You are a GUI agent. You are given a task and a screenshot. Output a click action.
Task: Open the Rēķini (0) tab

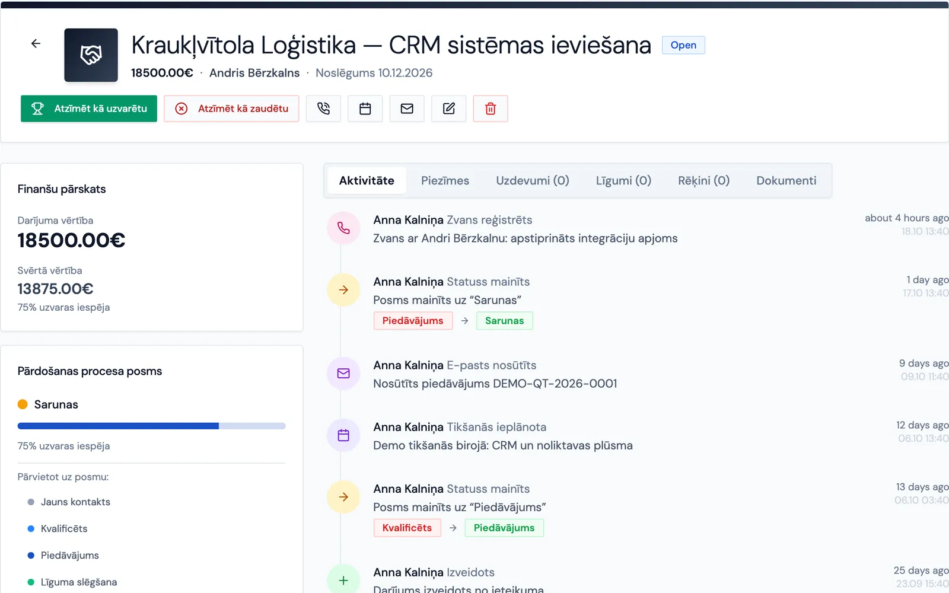click(x=703, y=180)
